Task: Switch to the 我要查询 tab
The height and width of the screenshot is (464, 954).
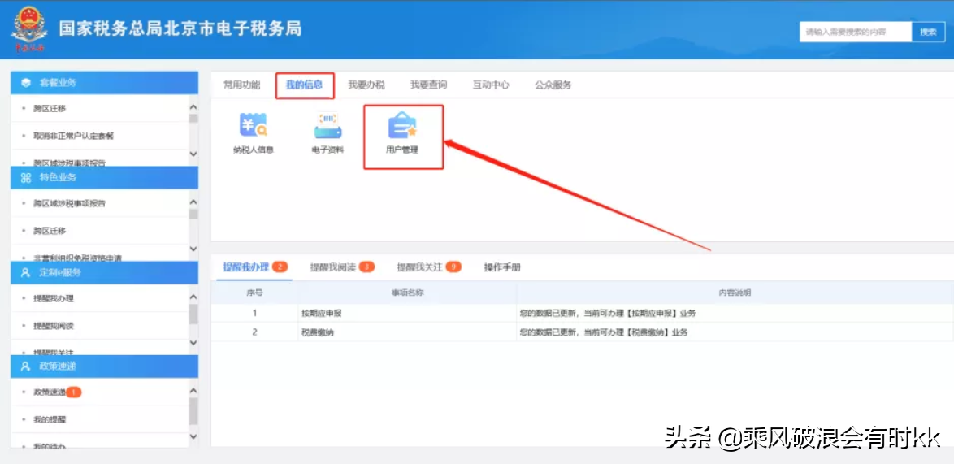Action: point(428,85)
